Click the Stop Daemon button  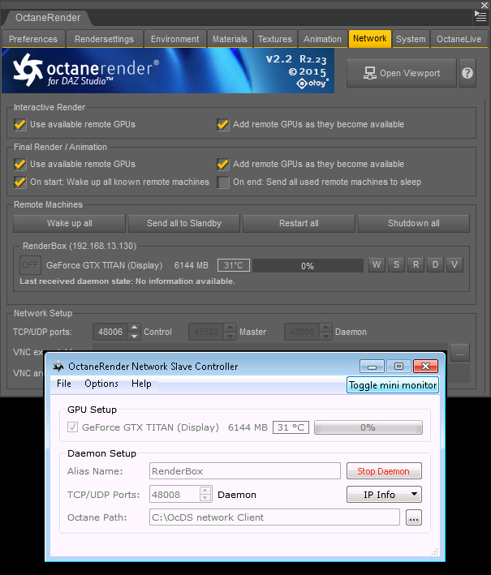(x=384, y=471)
